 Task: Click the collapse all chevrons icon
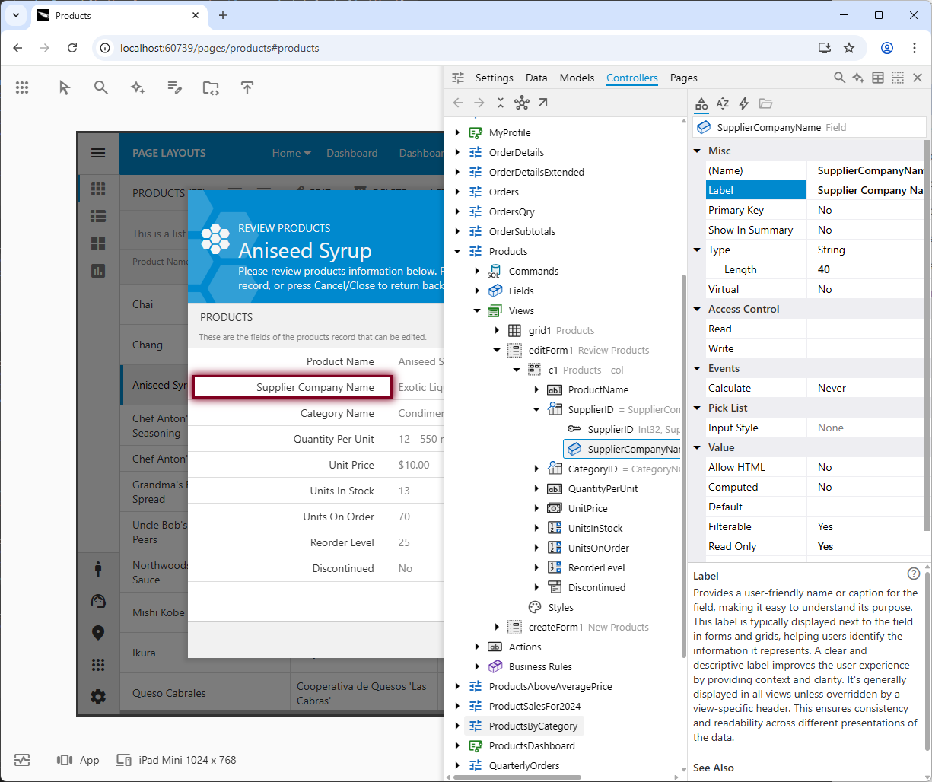tap(500, 103)
